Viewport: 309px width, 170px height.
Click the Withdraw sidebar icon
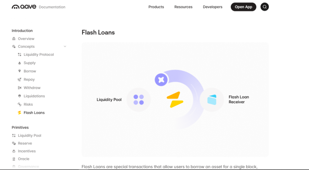20,88
